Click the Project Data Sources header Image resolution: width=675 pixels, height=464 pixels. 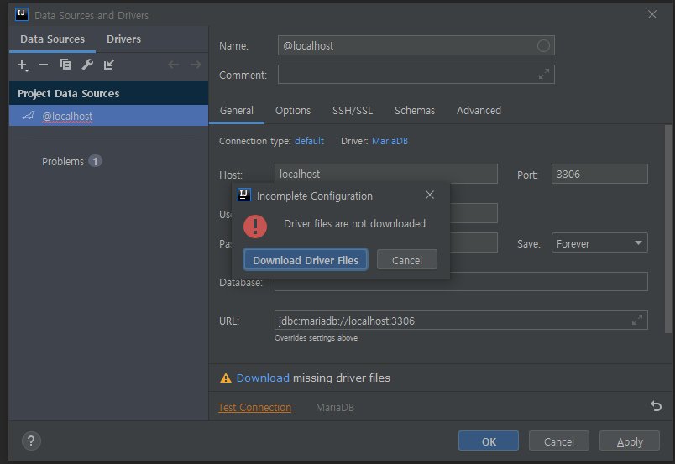[x=108, y=93]
